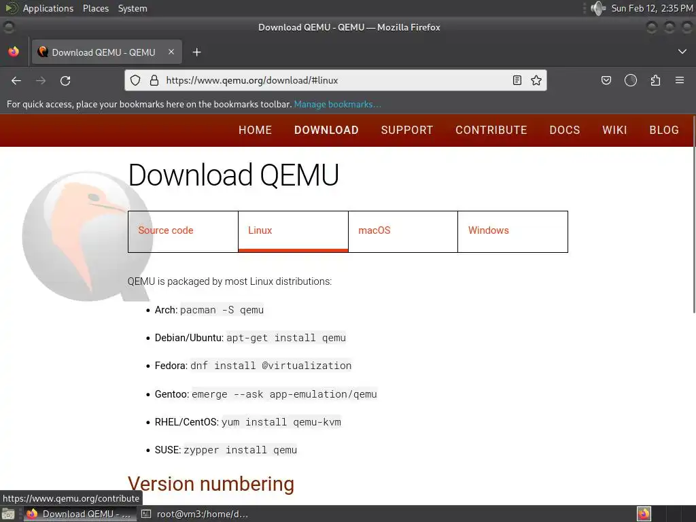This screenshot has height=522, width=696.
Task: Open the window menu button in title bar
Action: [8, 27]
